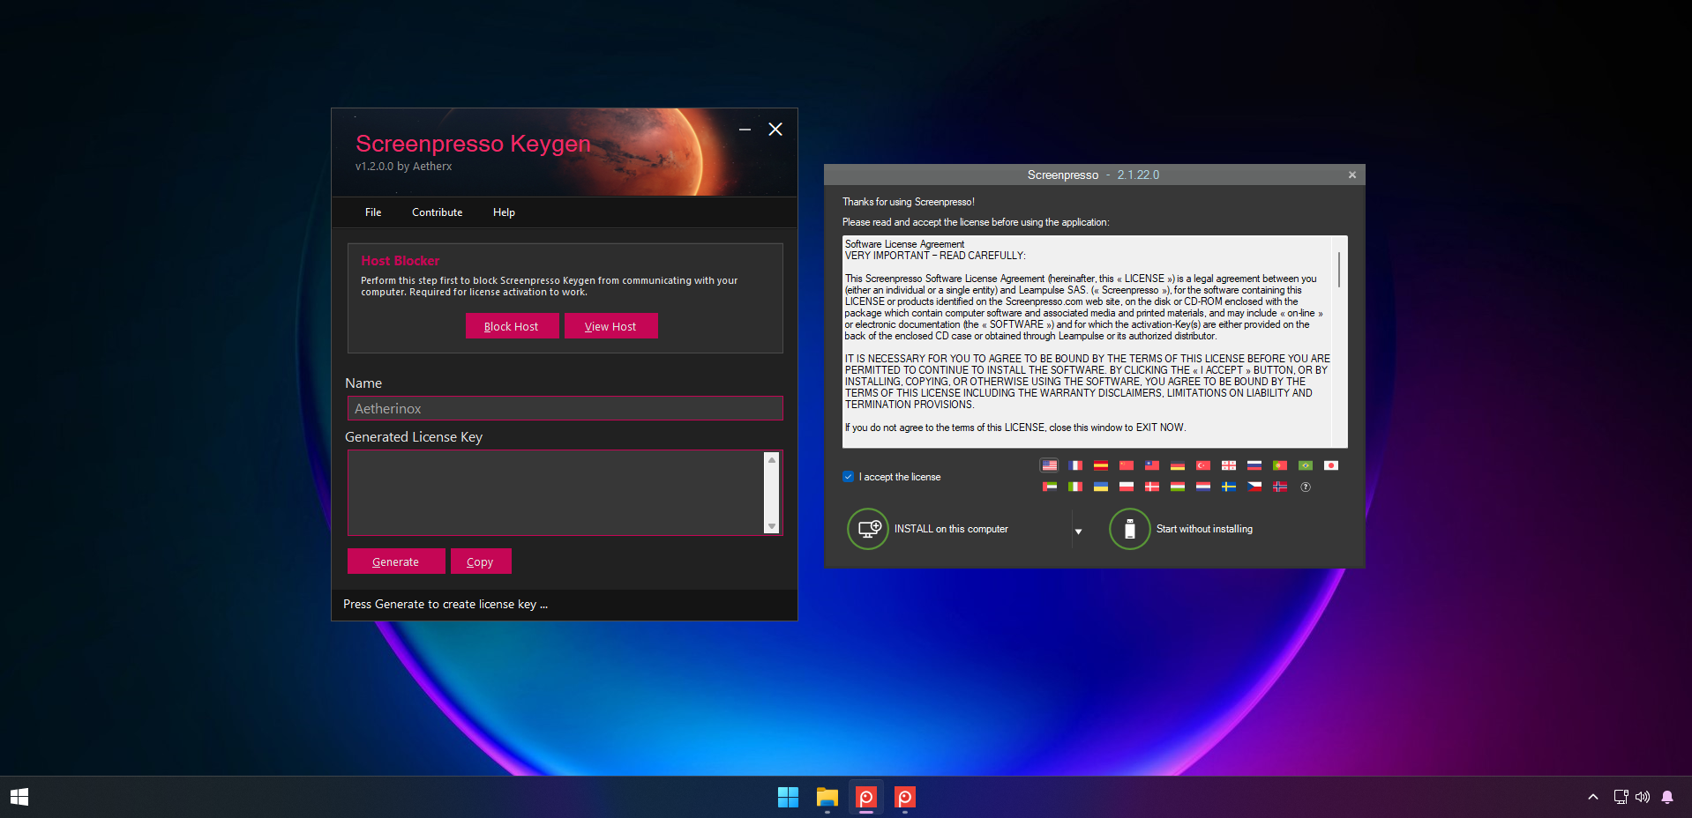Click the white Windows logo in taskbar corner

[x=19, y=797]
